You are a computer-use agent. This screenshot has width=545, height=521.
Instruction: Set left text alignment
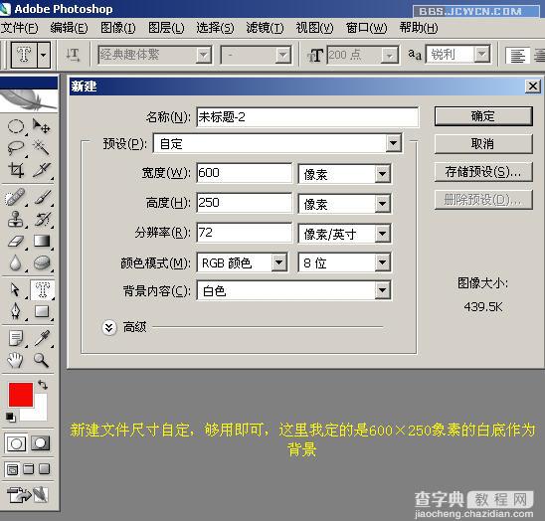(x=517, y=56)
